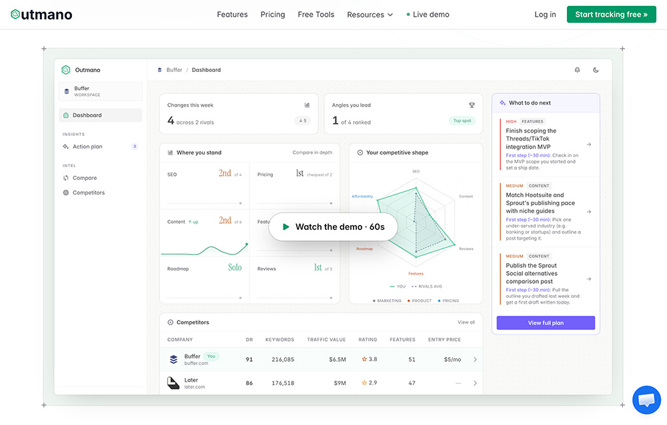Click the Your competitive shape icon
This screenshot has height=425, width=667.
[x=360, y=153]
